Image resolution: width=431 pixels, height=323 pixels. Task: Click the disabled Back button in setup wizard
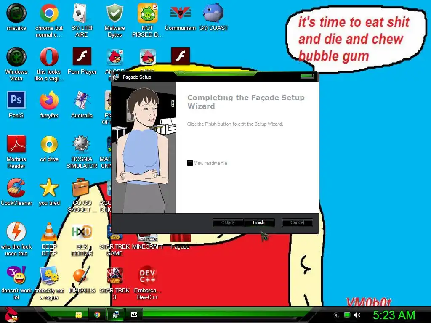point(228,222)
